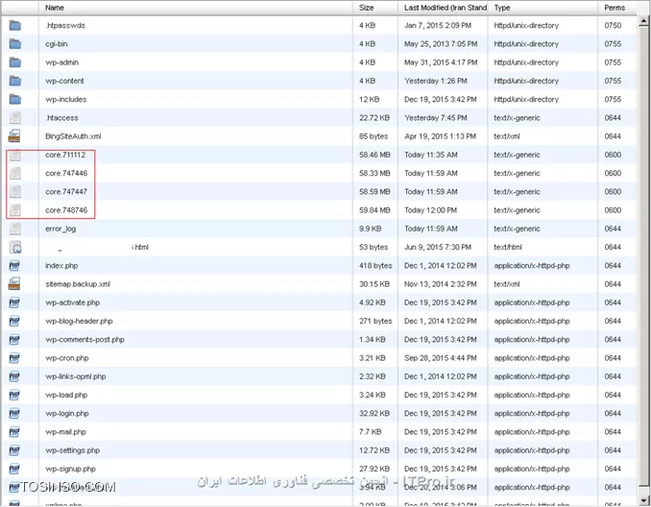Click the wp-blog-header.php PHP icon
This screenshot has width=651, height=507.
14,321
